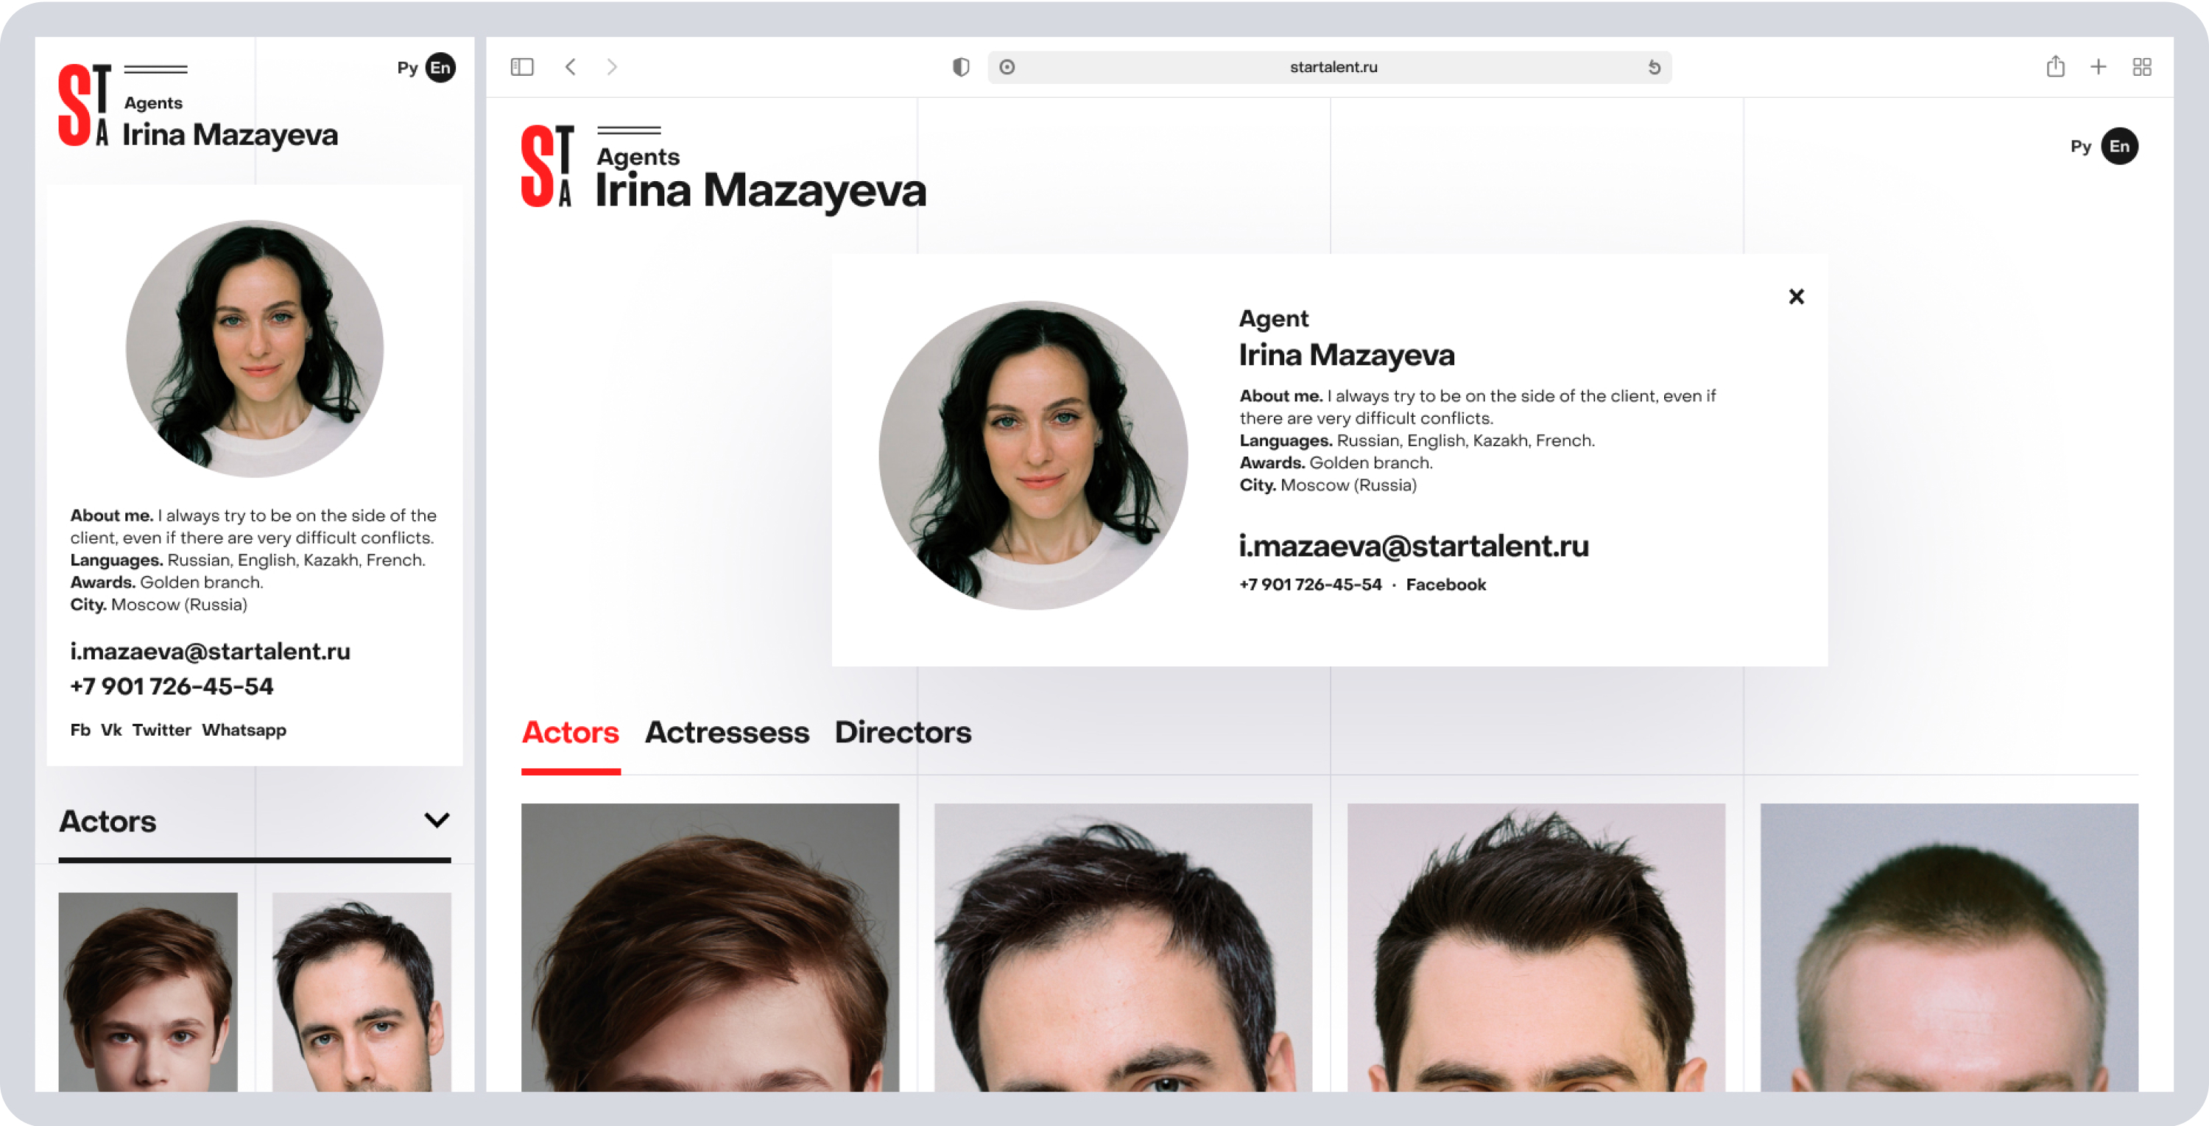The width and height of the screenshot is (2209, 1126).
Task: Open the mobile actor thumbnail with red hair
Action: (x=147, y=992)
